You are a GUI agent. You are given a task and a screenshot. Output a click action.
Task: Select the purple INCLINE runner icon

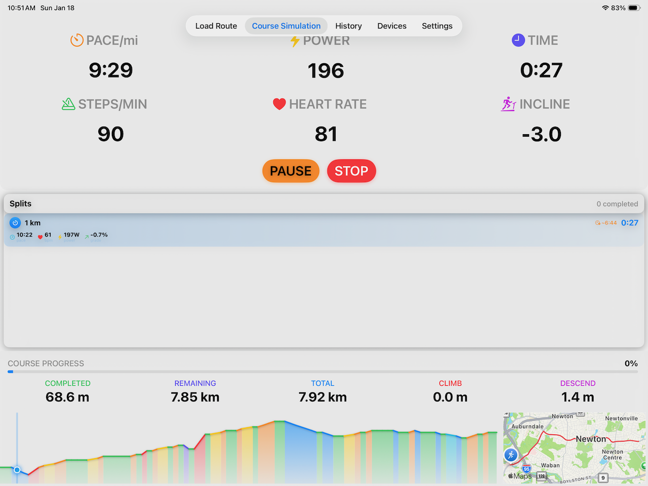point(508,104)
